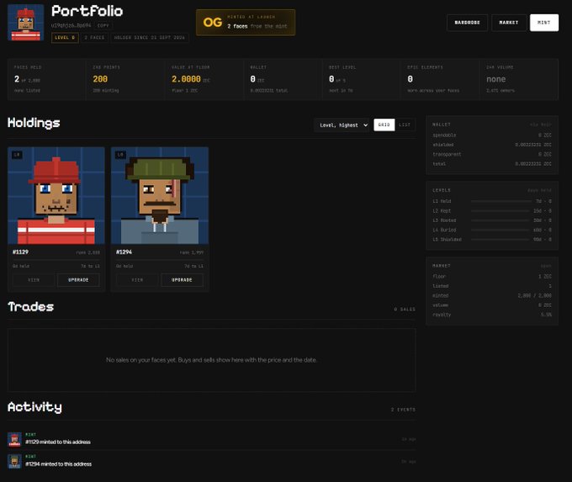Click the 'spendable' row in Wallet panel
The height and width of the screenshot is (482, 572).
coord(492,135)
